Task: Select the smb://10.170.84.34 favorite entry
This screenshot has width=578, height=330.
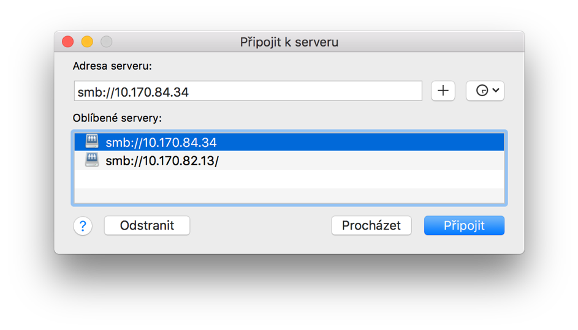Action: click(289, 142)
